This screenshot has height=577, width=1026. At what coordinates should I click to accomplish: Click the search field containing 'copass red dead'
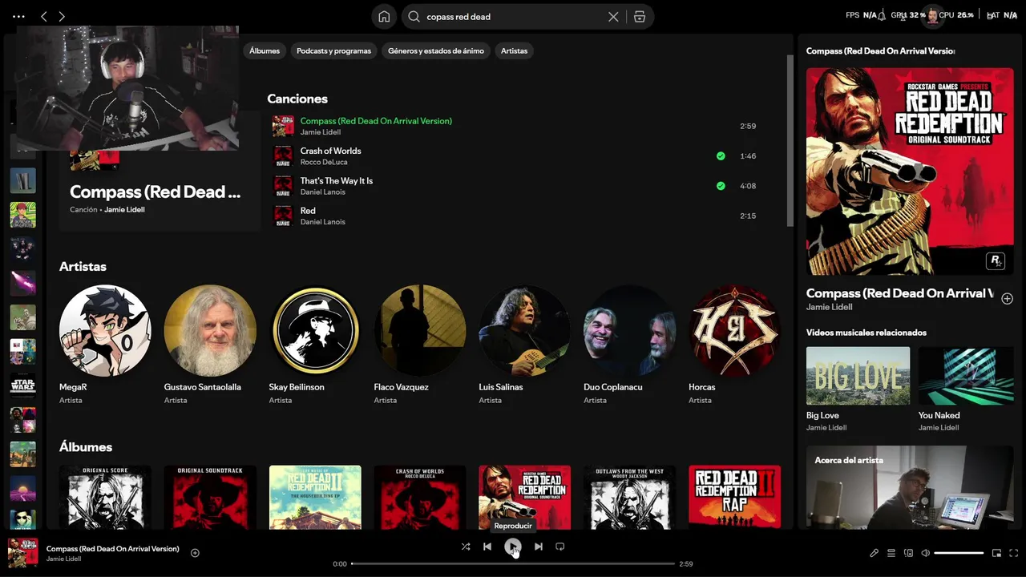tap(513, 16)
